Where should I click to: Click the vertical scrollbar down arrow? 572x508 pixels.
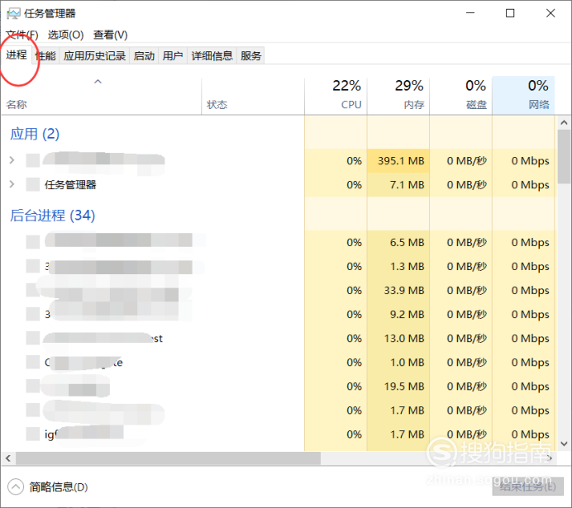(x=564, y=444)
